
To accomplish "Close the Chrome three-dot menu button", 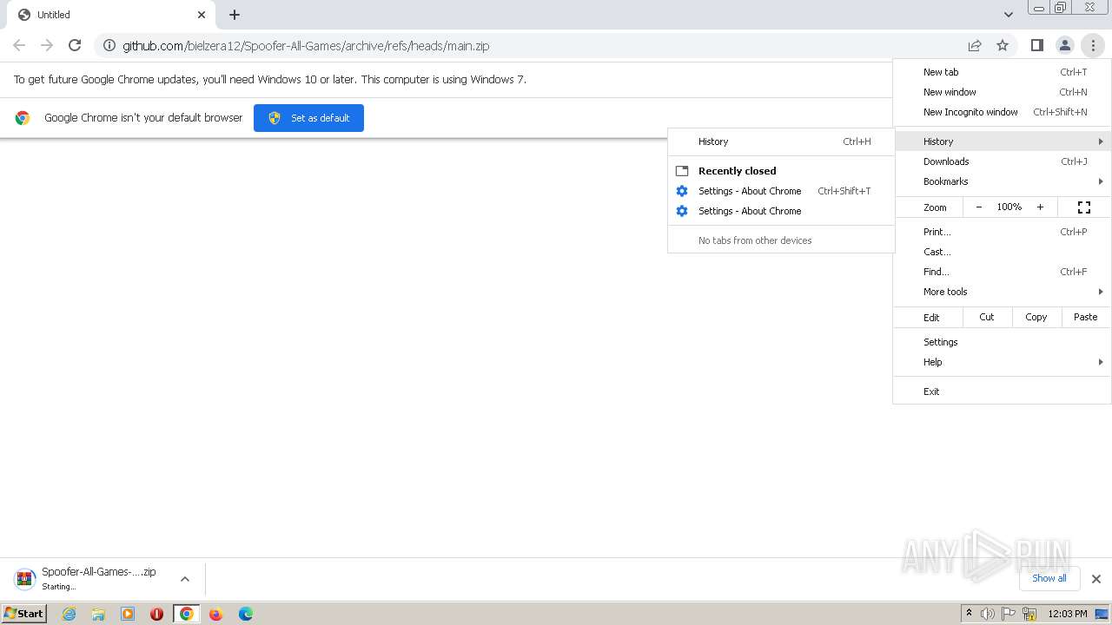I will [x=1093, y=45].
